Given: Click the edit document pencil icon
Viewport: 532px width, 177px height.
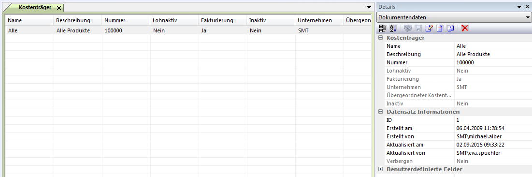Looking at the screenshot, I should click(x=429, y=29).
